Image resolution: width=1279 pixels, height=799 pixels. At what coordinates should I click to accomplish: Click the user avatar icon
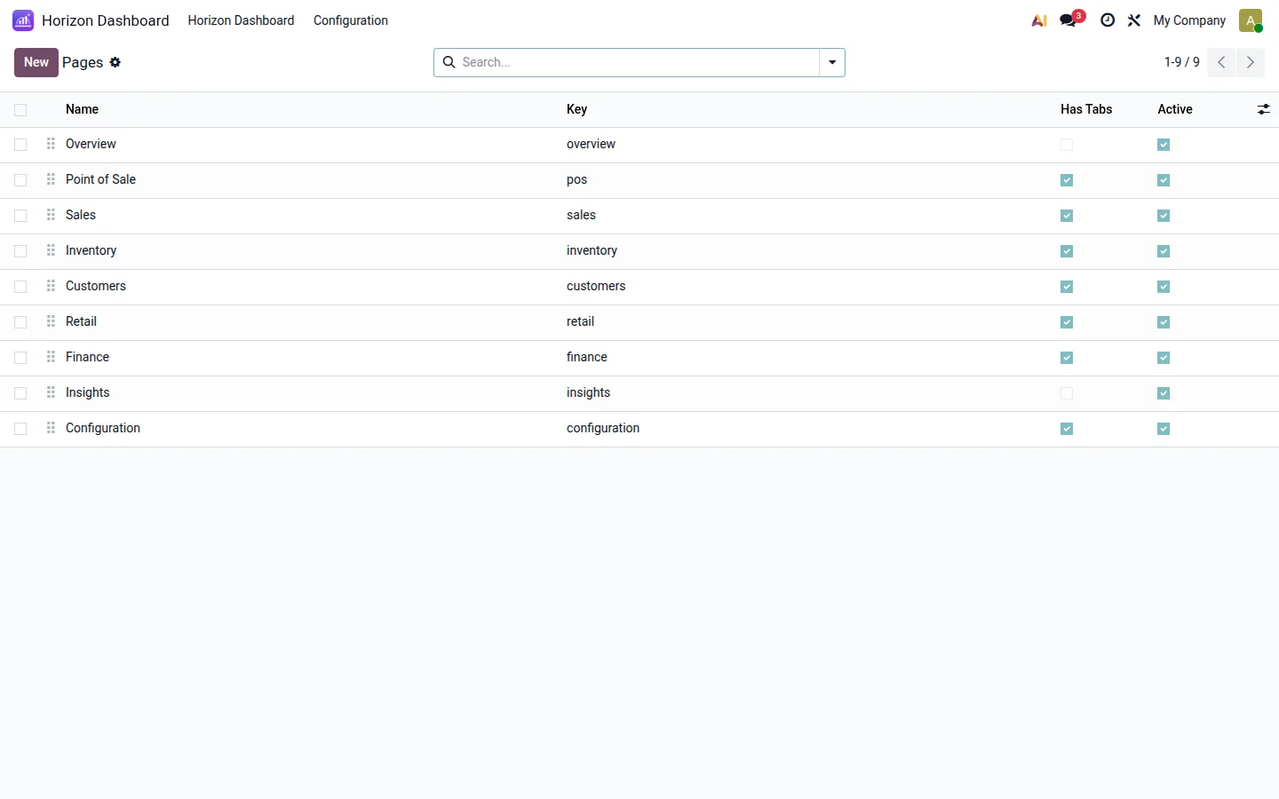1251,20
